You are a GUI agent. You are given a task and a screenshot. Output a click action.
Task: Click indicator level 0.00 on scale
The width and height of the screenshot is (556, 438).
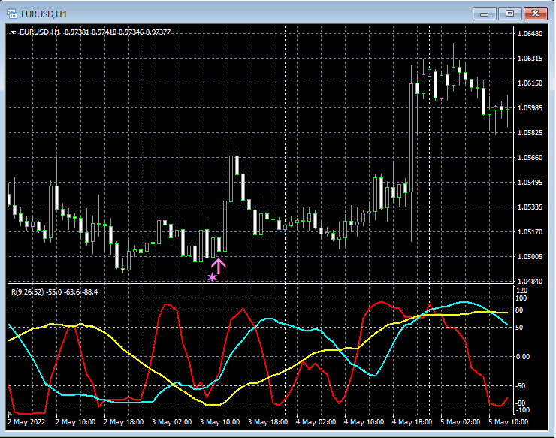pyautogui.click(x=523, y=357)
